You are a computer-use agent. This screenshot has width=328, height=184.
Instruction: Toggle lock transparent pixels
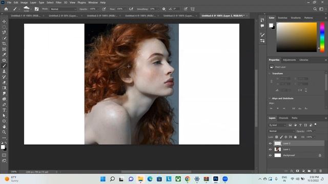click(277, 137)
